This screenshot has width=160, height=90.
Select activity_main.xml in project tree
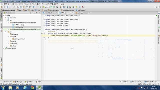[x=20, y=39]
